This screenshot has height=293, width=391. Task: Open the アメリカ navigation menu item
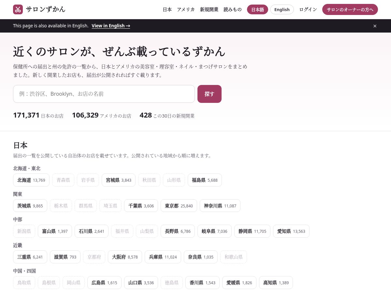(186, 9)
